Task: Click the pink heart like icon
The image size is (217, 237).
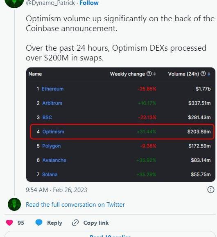Action: click(9, 223)
